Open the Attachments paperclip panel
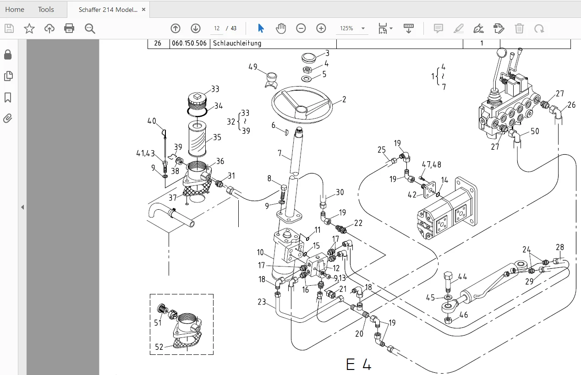 8,119
